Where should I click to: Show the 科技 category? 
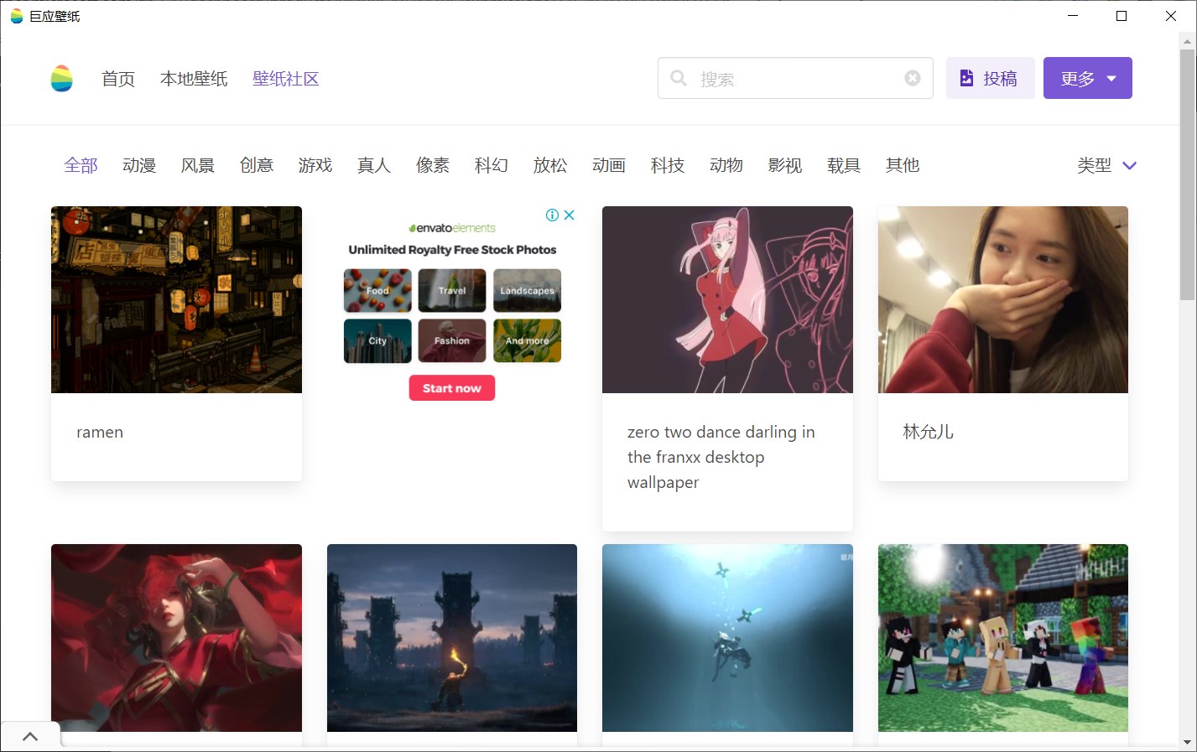(x=668, y=165)
